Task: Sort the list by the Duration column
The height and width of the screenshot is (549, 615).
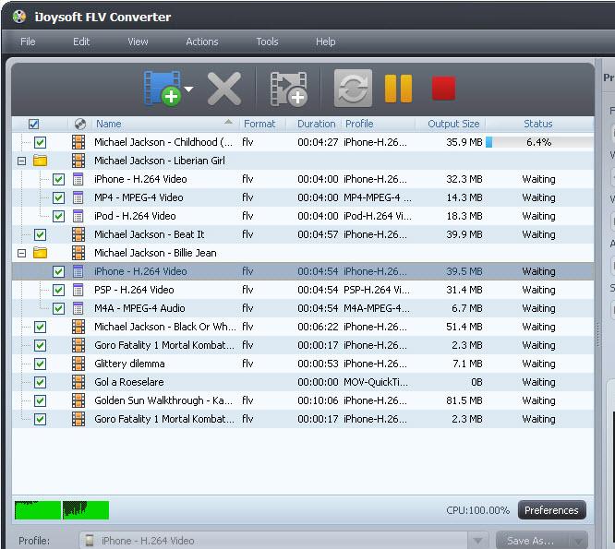Action: (x=317, y=124)
